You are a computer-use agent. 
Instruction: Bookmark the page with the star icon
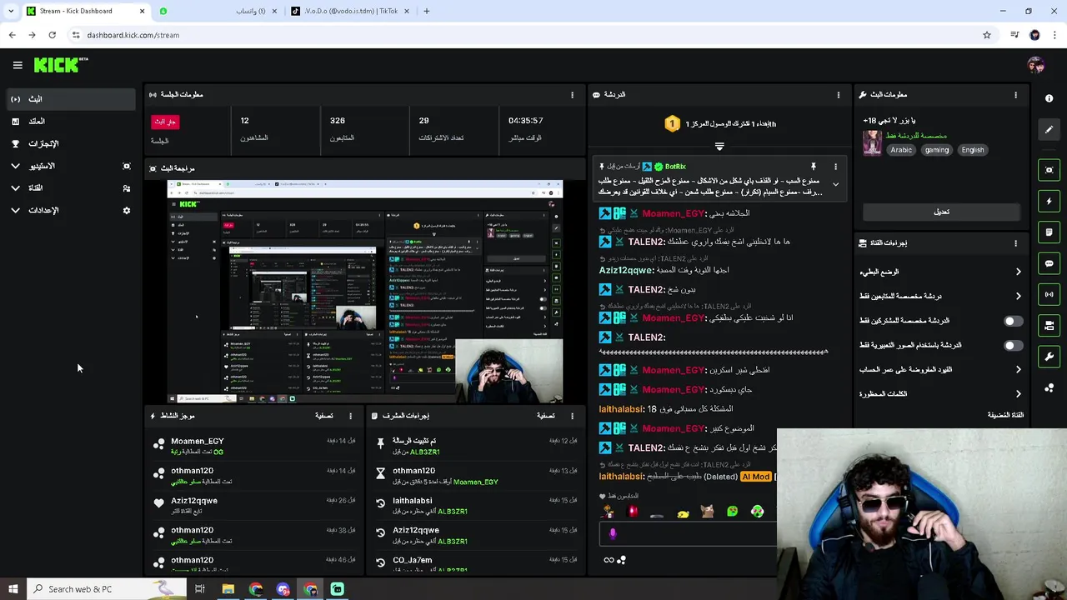[x=987, y=35]
